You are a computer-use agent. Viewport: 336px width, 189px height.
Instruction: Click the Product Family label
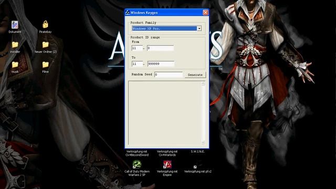(x=143, y=23)
